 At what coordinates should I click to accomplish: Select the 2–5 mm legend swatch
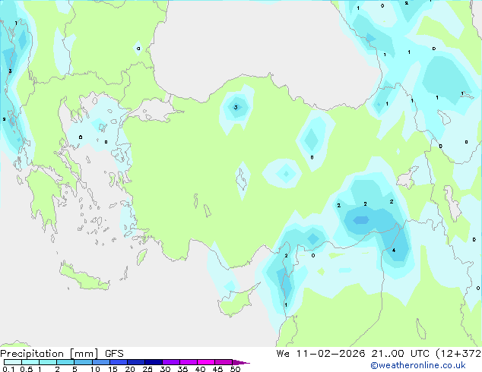pyautogui.click(x=65, y=362)
